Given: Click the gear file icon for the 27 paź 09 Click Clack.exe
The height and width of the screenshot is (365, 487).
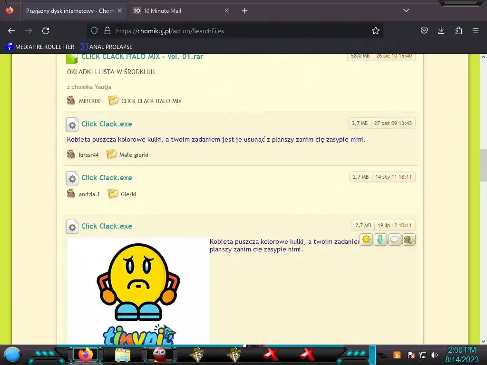Looking at the screenshot, I should click(72, 125).
